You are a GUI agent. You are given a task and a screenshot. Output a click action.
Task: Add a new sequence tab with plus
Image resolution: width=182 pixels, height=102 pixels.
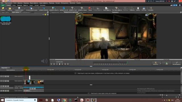click(x=11, y=68)
